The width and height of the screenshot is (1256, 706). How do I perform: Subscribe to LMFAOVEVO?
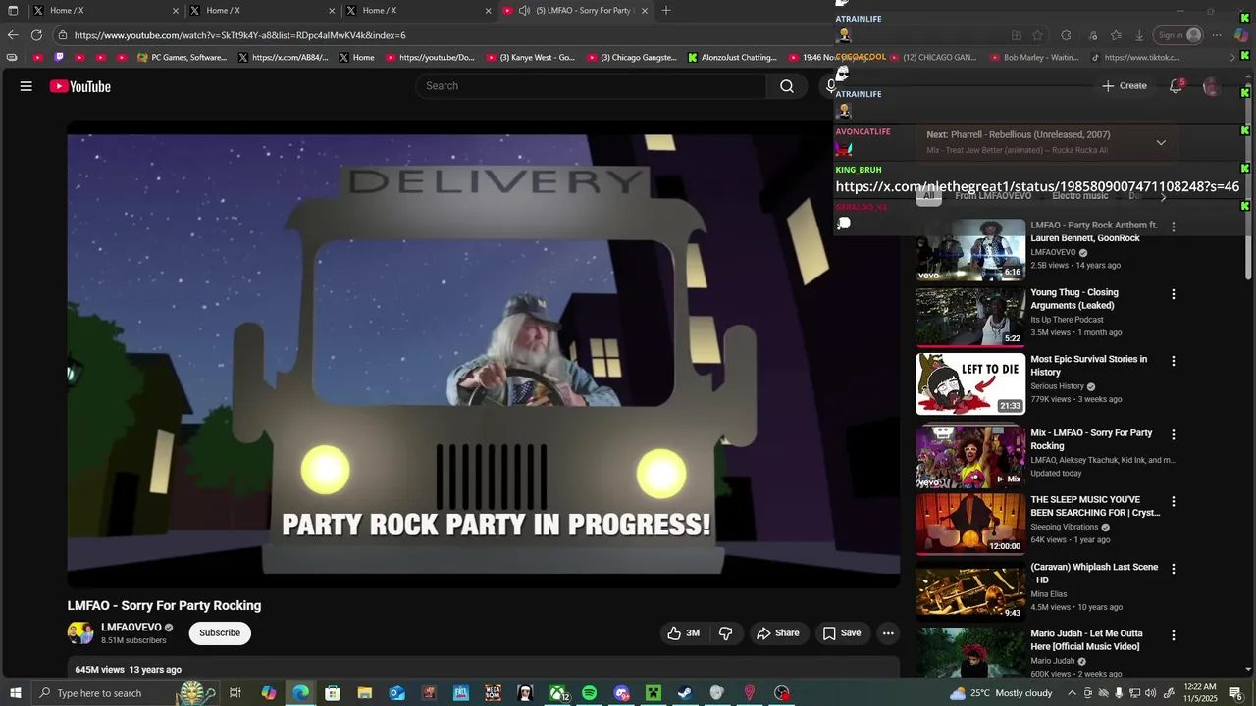coord(220,633)
